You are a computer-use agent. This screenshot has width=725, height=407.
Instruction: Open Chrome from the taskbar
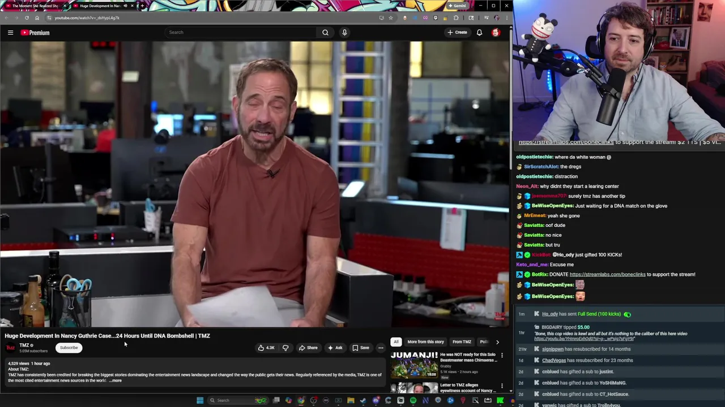tap(301, 400)
